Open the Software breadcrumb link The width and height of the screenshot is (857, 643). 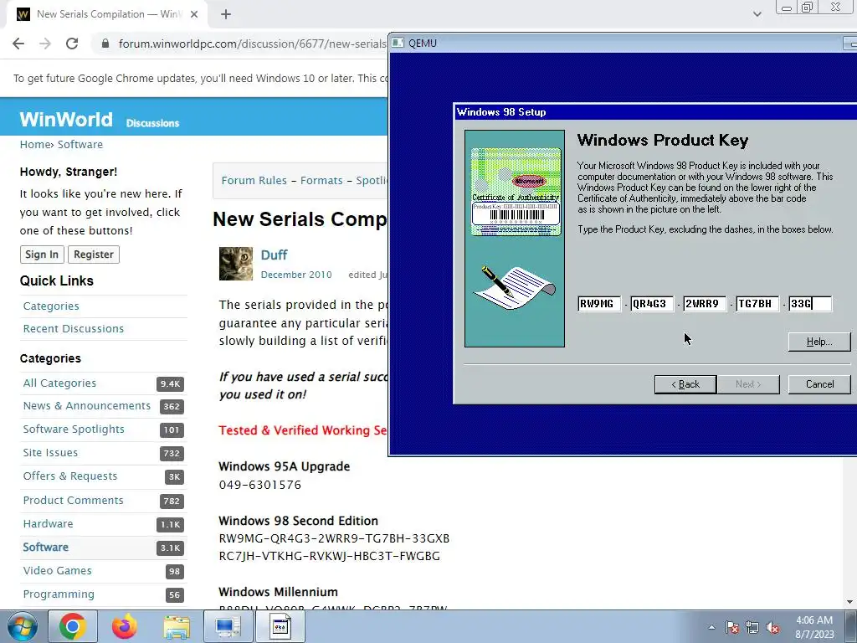click(x=80, y=144)
